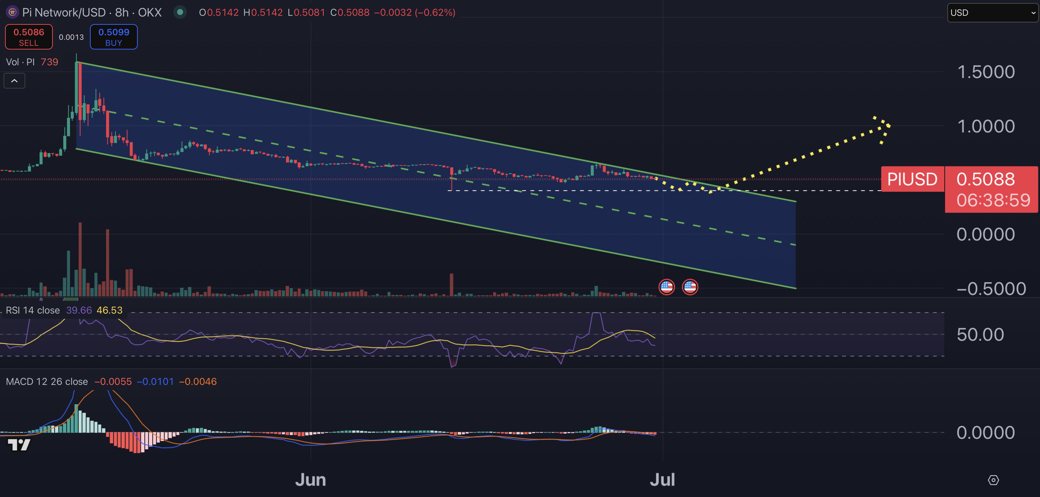
Task: Toggle the OKX exchange label
Action: pos(150,12)
